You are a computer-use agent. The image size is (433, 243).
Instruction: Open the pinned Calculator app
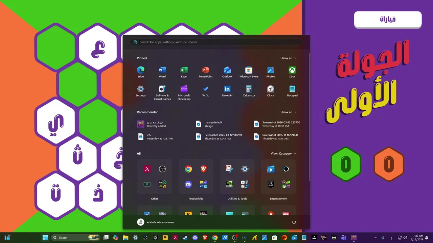[249, 91]
